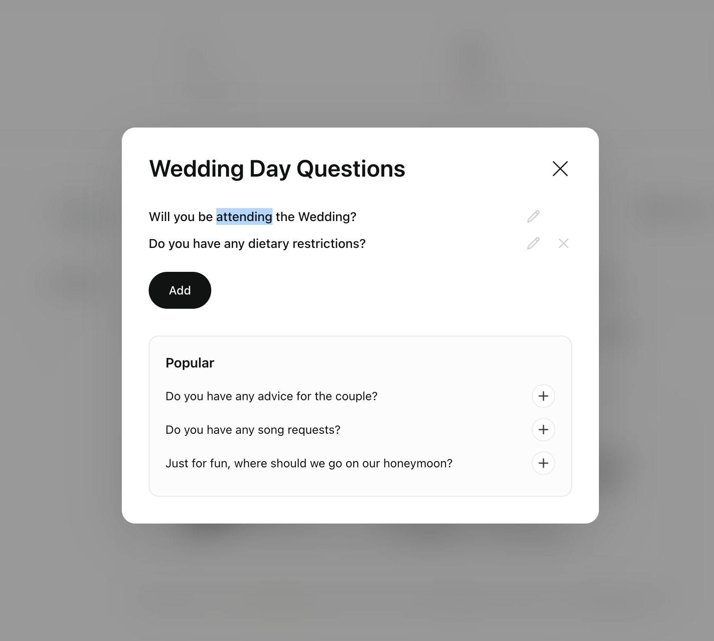This screenshot has width=714, height=641.
Task: Click the highlighted word "attending"
Action: point(244,217)
